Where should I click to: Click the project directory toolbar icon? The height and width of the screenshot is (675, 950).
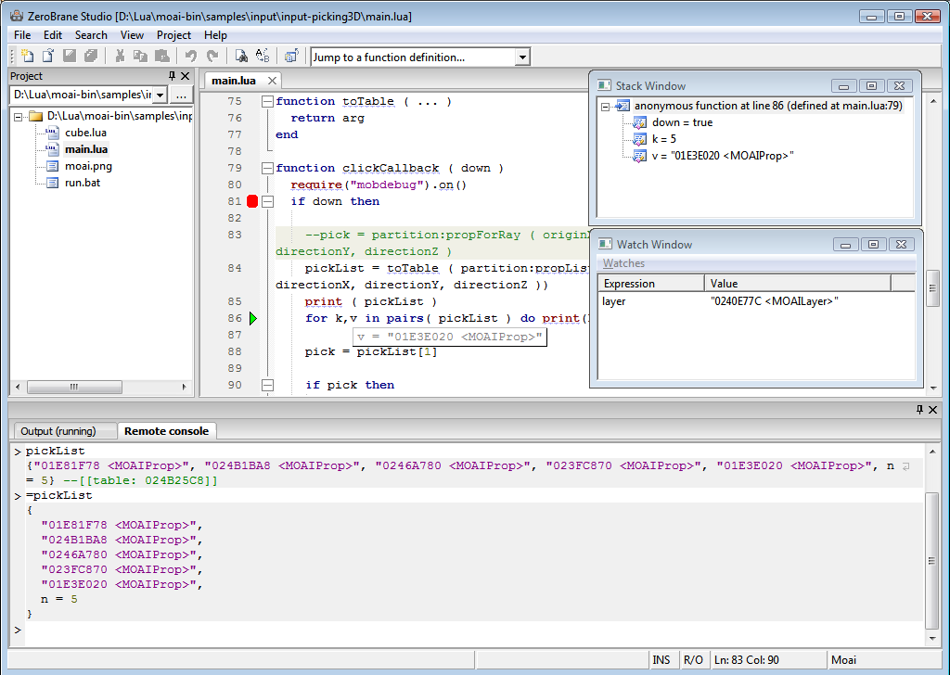point(291,57)
